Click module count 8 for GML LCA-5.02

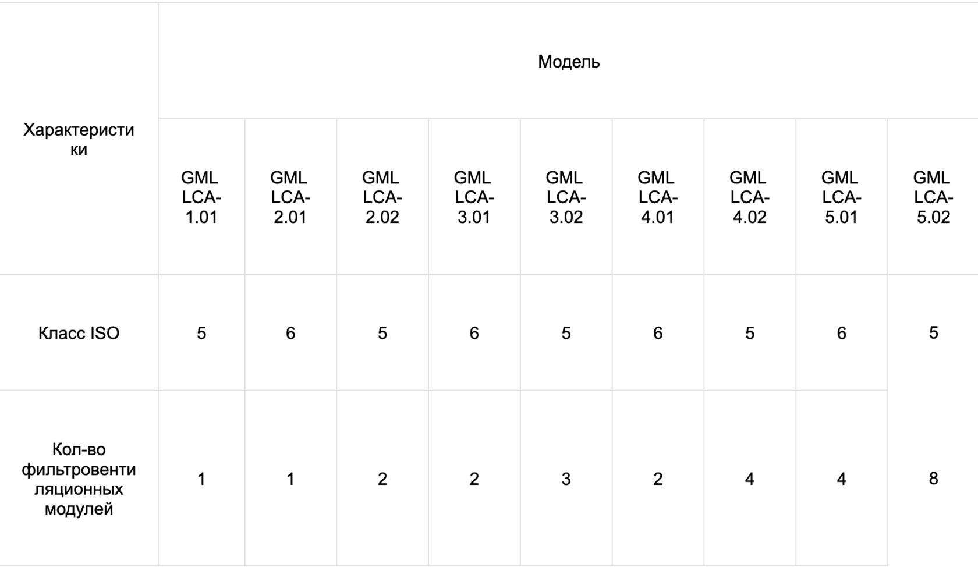933,478
